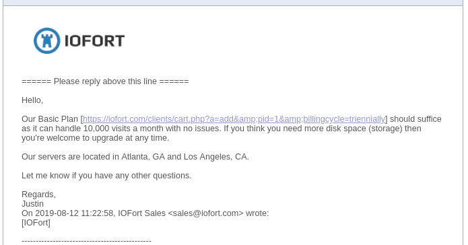Click the words 'Our Basic Plan'
Viewport: 468px width, 245px height.
click(50, 119)
